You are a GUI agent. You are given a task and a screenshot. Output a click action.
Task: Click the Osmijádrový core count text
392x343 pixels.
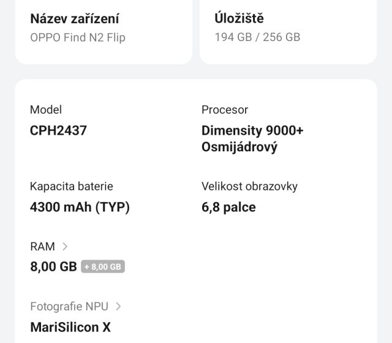(x=239, y=148)
